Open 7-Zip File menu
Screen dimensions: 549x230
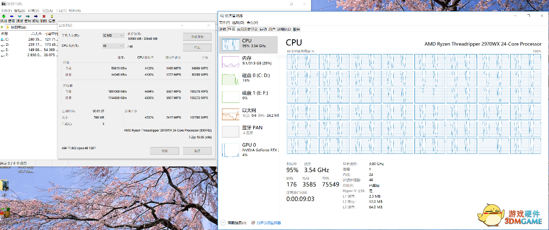(6, 10)
